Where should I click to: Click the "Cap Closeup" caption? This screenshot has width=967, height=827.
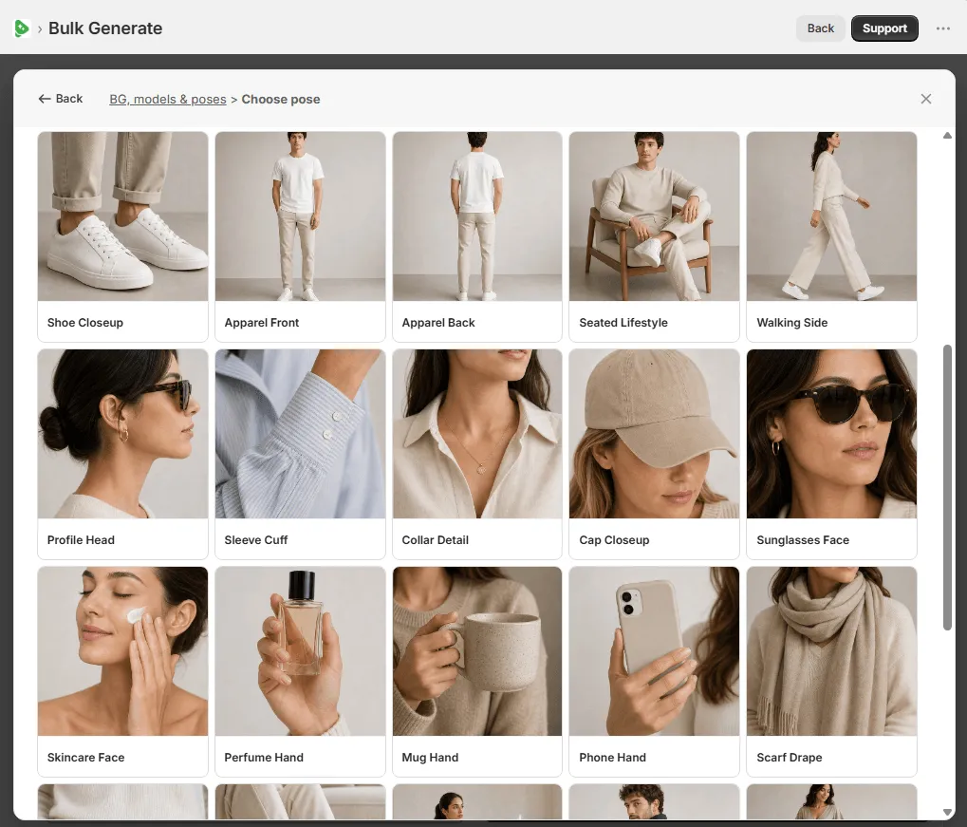click(614, 539)
